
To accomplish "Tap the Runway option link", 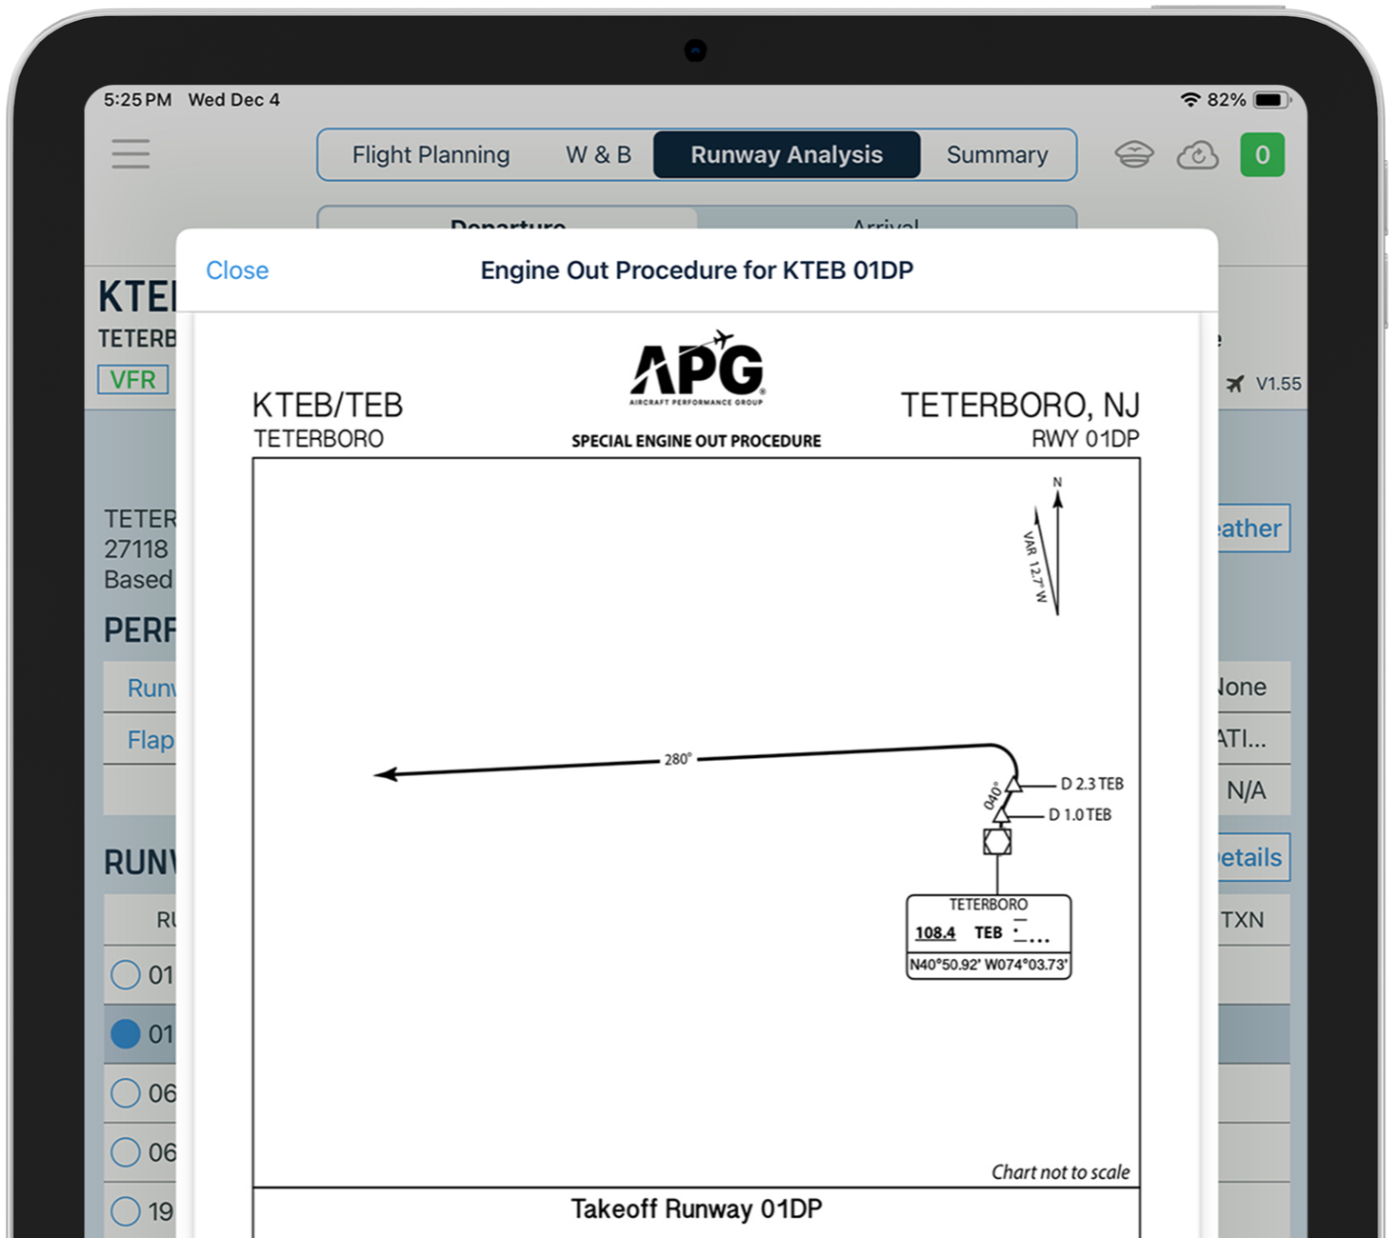I will pyautogui.click(x=151, y=688).
